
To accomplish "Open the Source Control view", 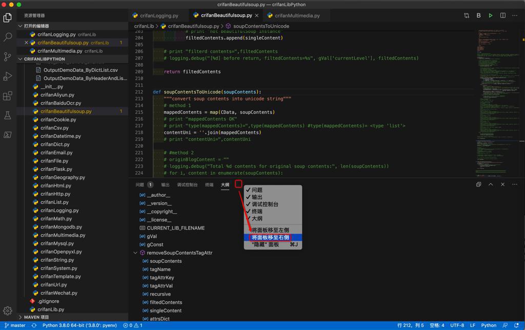I will point(8,57).
